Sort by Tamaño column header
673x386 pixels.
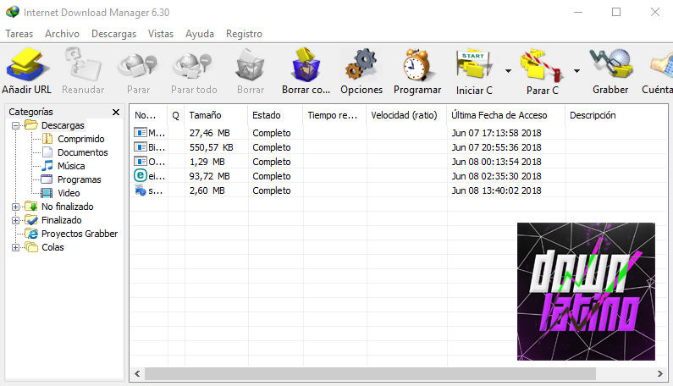(217, 115)
